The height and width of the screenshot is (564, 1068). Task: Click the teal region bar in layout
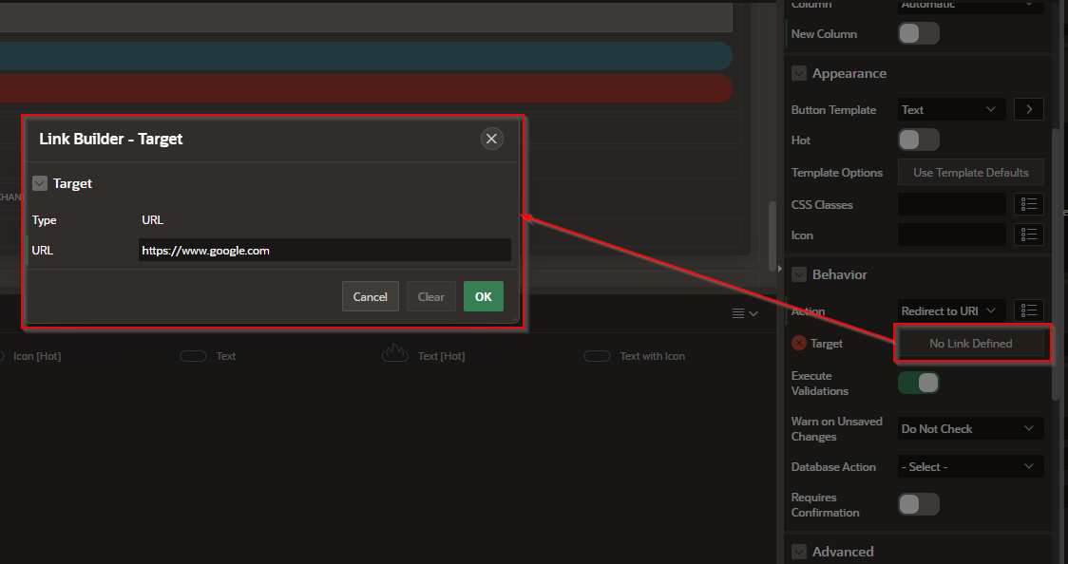366,56
